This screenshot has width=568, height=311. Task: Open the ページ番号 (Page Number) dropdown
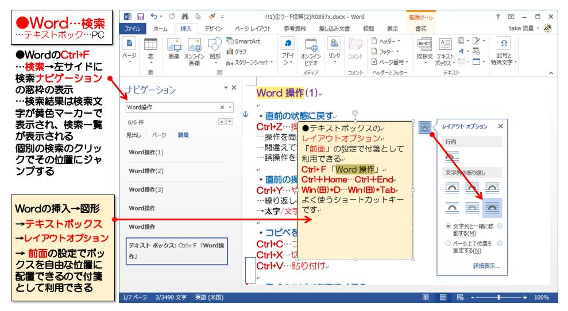390,63
